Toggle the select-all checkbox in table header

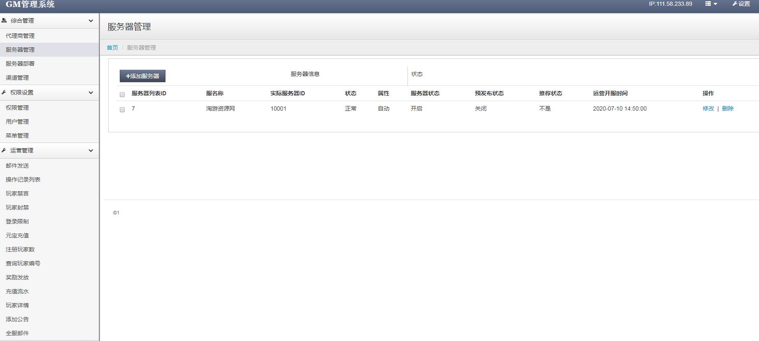point(122,94)
